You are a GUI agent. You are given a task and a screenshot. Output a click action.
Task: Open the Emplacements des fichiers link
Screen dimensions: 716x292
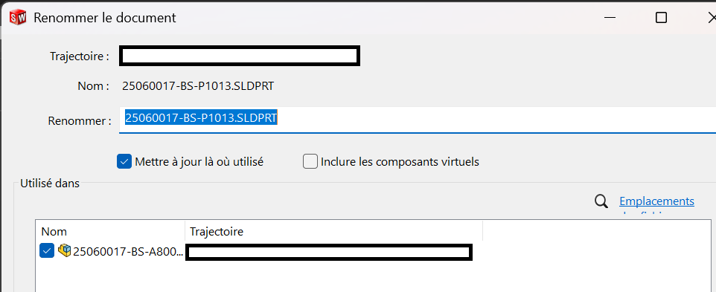coord(656,206)
